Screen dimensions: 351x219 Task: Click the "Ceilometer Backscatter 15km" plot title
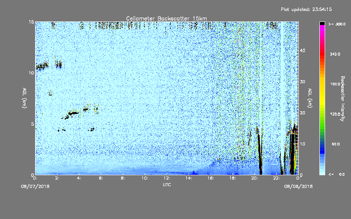pos(166,18)
